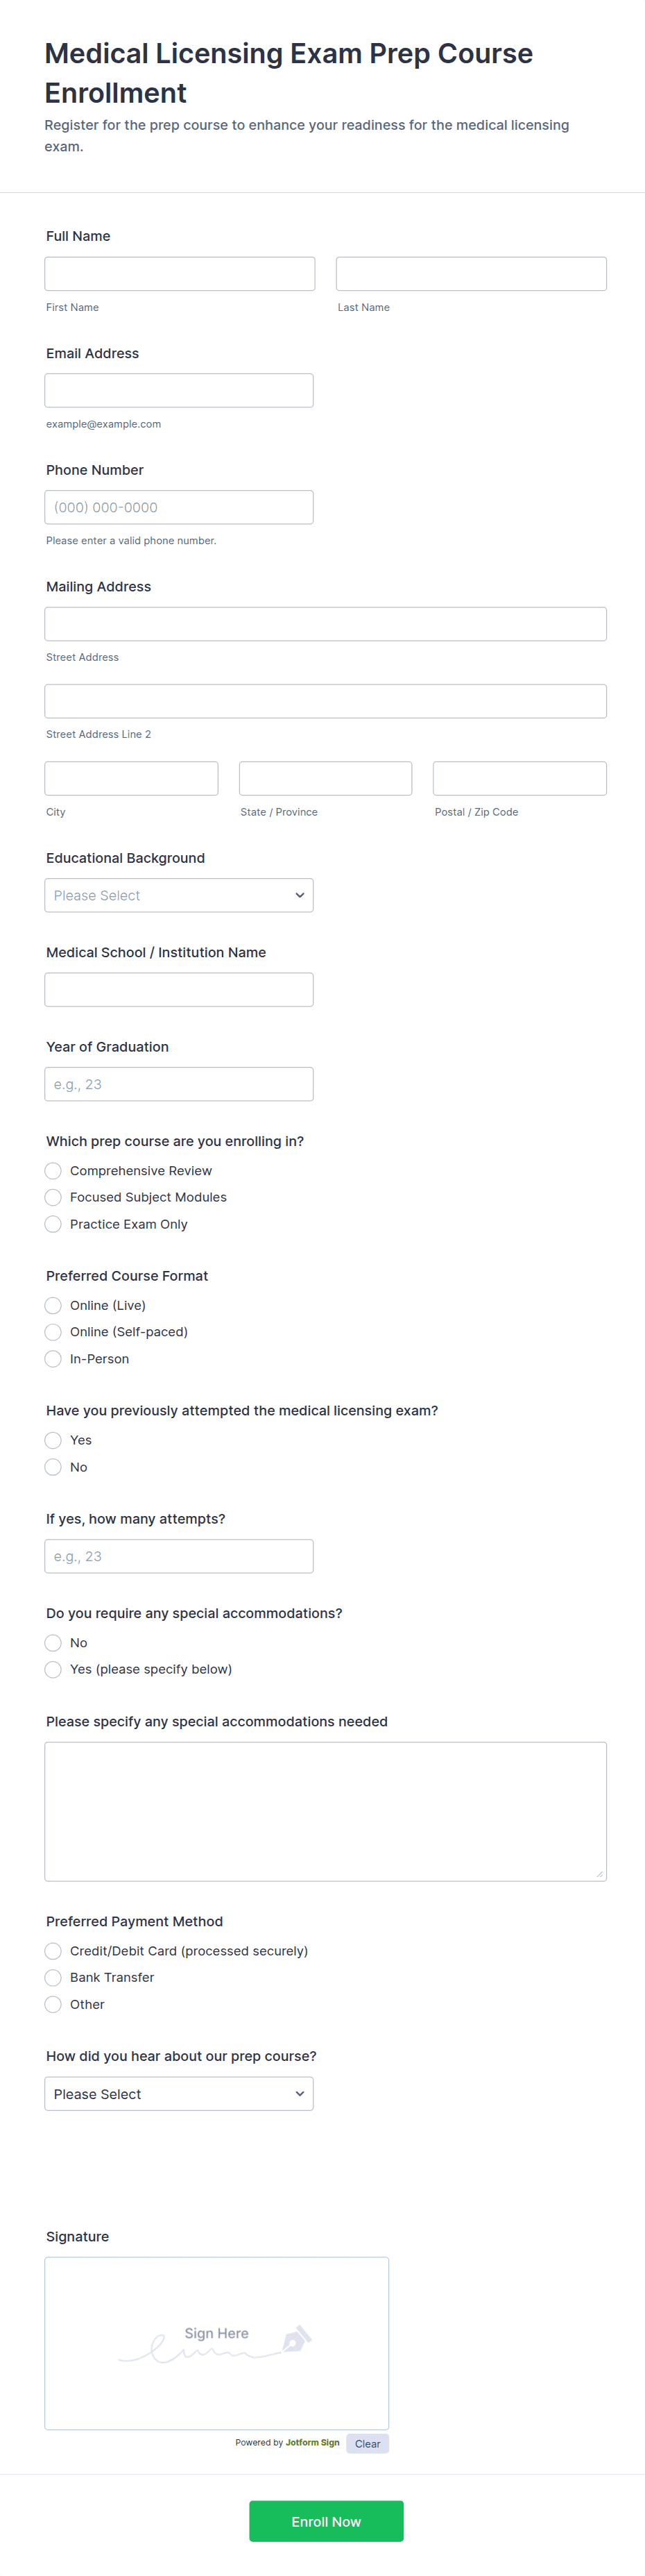Viewport: 645px width, 2576px height.
Task: Click the pen icon in signature box
Action: tap(297, 2339)
